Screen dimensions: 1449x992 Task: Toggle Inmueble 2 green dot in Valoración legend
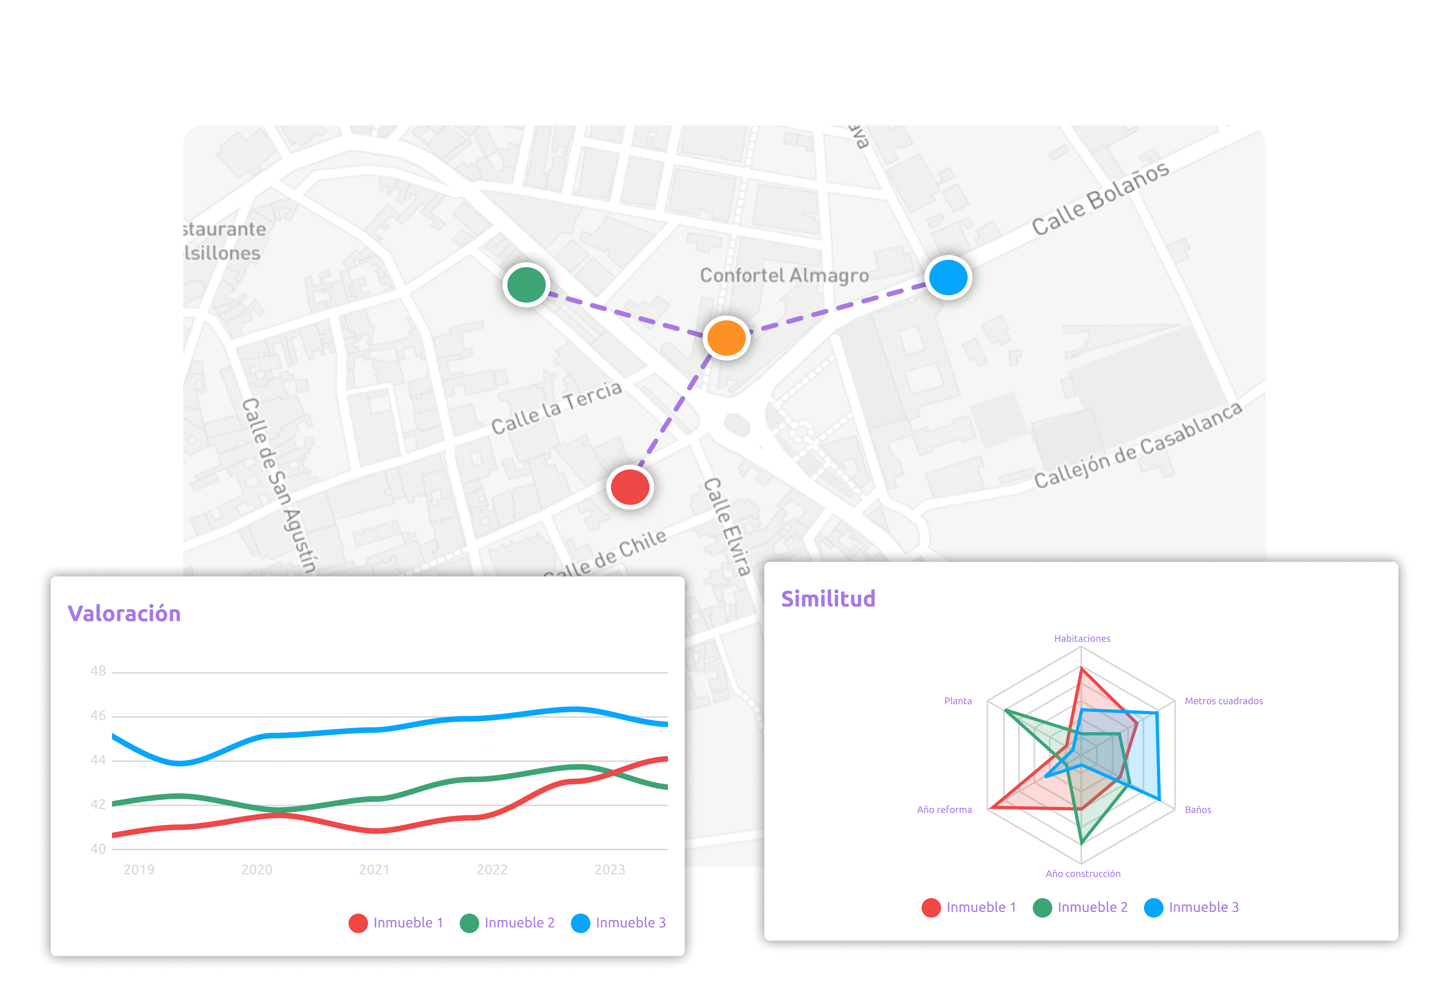[469, 923]
